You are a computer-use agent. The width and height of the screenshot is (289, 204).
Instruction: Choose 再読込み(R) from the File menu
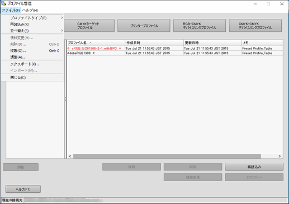(32, 25)
